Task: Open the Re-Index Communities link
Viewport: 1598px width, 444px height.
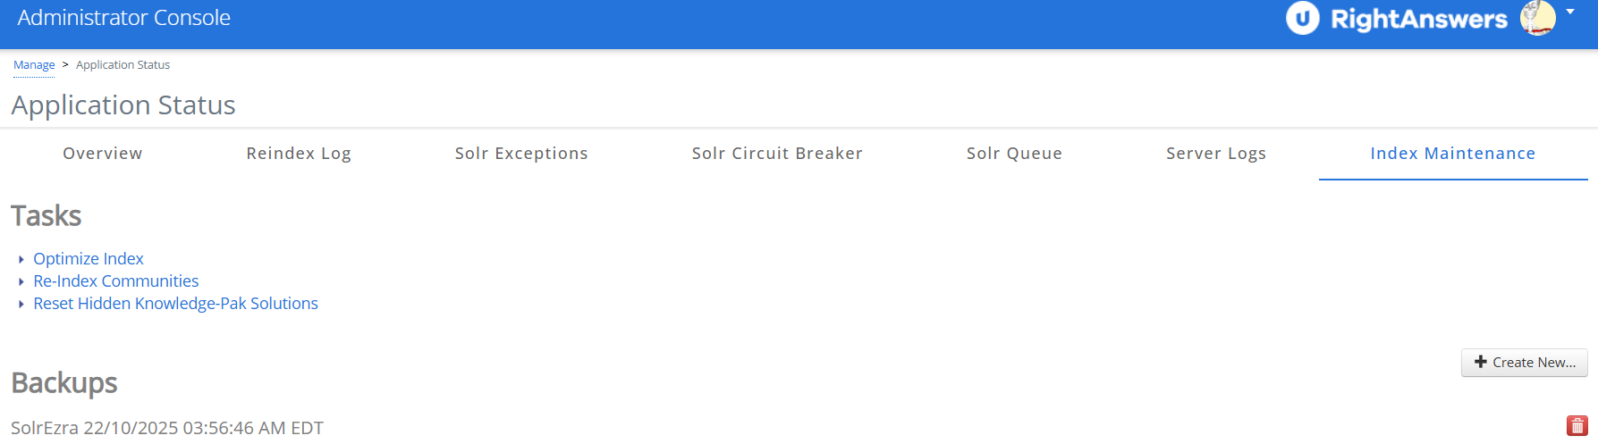Action: click(116, 281)
